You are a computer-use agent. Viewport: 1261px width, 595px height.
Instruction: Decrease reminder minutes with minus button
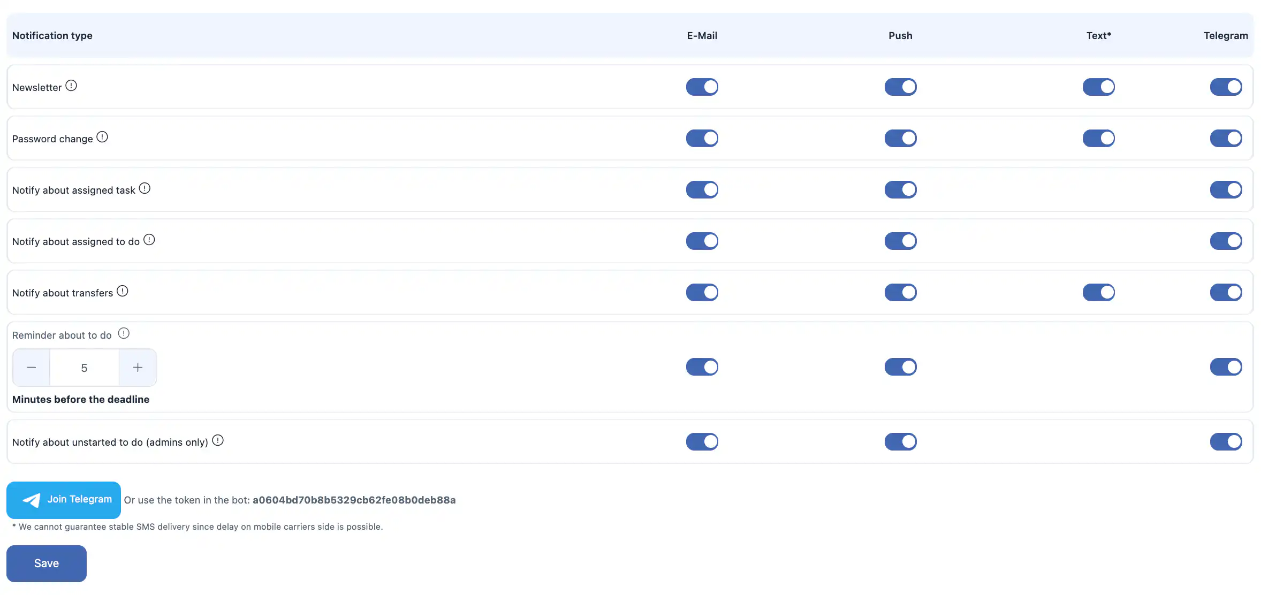pyautogui.click(x=31, y=368)
